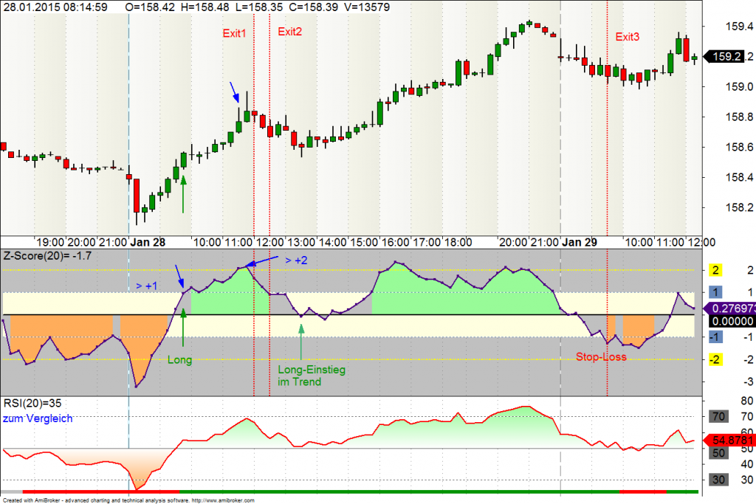Click the black 159.2 last price tag
The width and height of the screenshot is (756, 504).
click(726, 55)
